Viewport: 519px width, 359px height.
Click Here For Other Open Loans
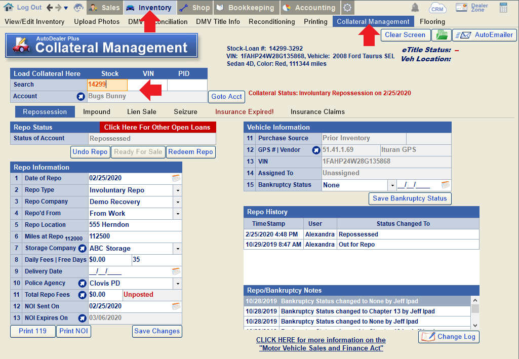157,128
